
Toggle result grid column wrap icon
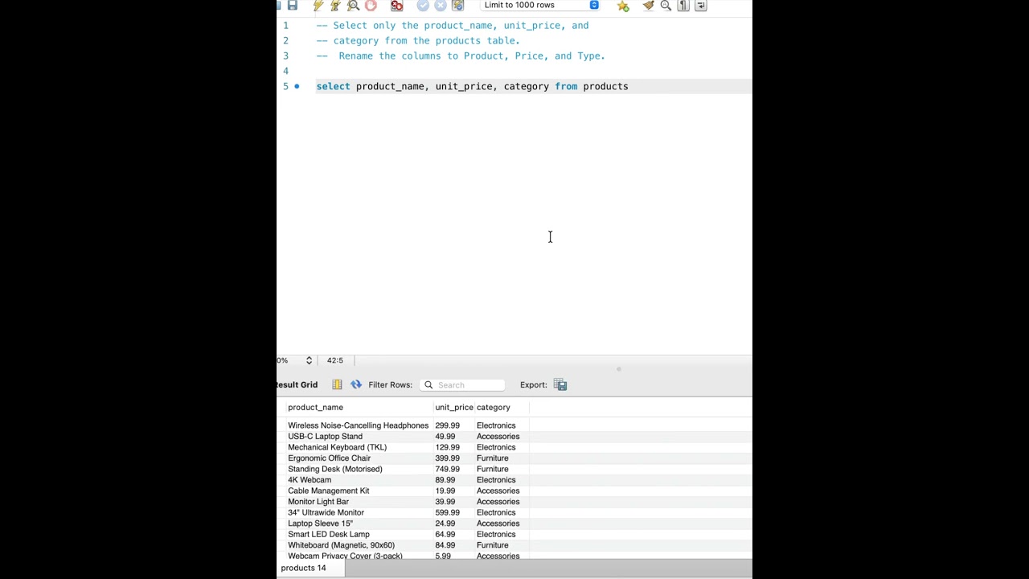(337, 384)
